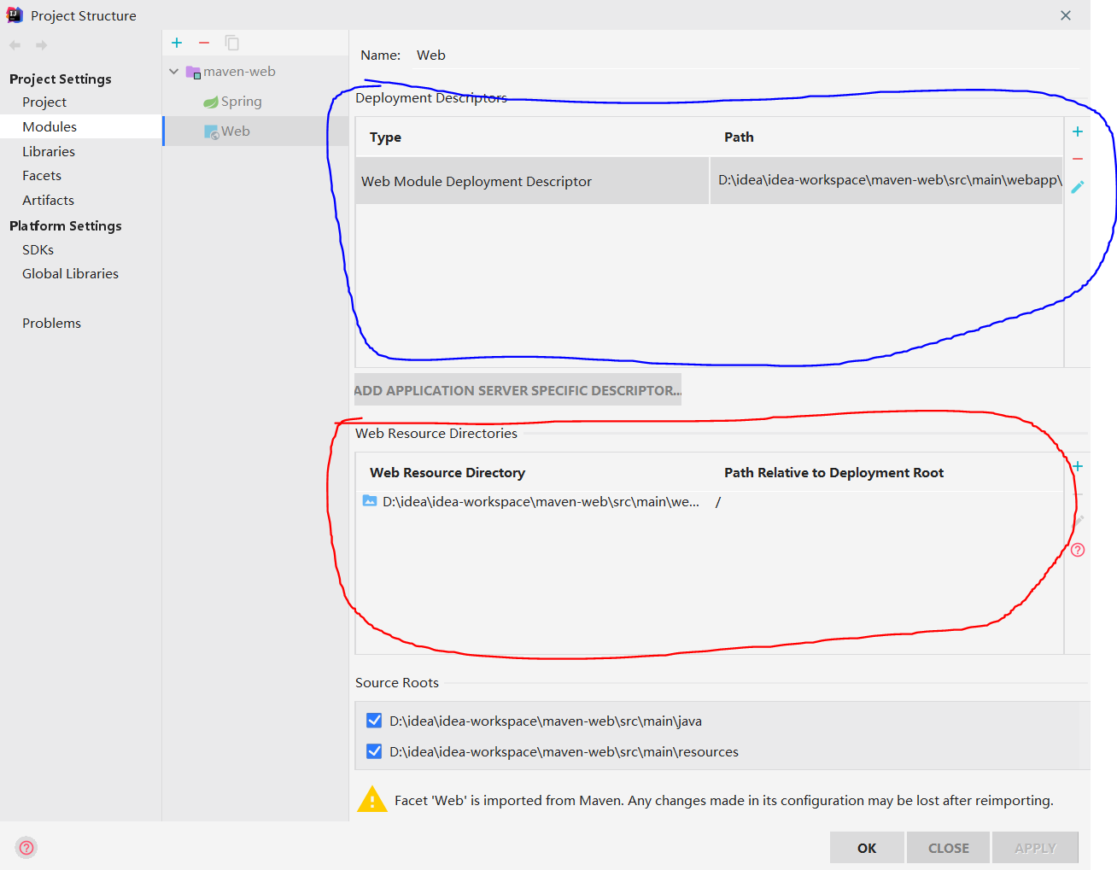
Task: Open help via bottom-left question icon
Action: [26, 848]
